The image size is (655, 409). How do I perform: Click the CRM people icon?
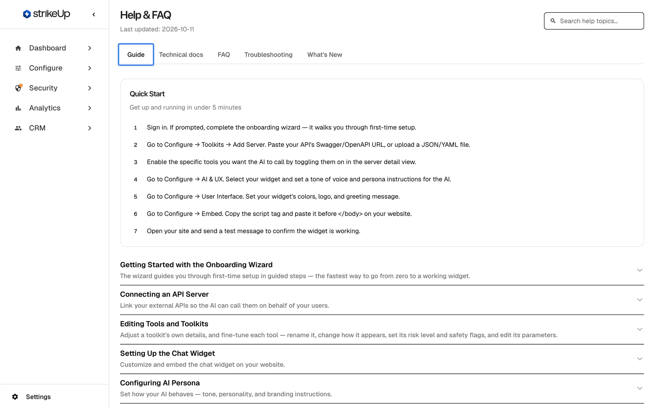pyautogui.click(x=18, y=128)
